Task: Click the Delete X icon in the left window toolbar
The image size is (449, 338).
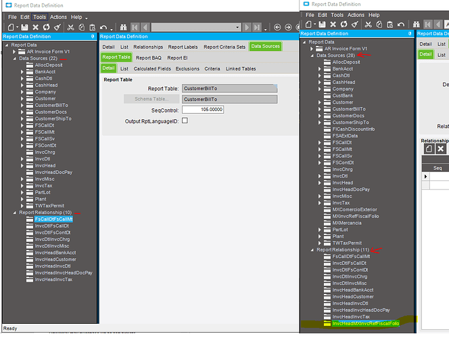Action: pyautogui.click(x=36, y=27)
